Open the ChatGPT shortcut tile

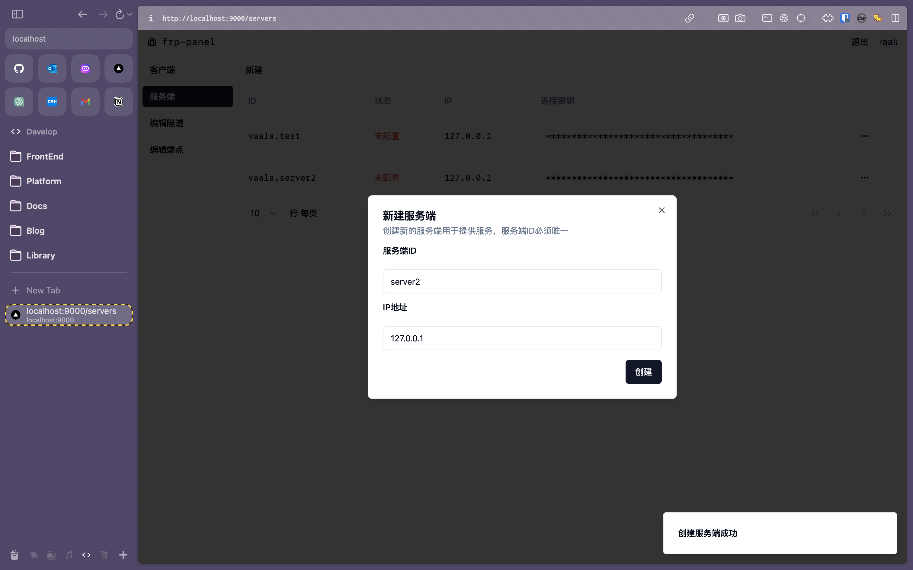19,102
